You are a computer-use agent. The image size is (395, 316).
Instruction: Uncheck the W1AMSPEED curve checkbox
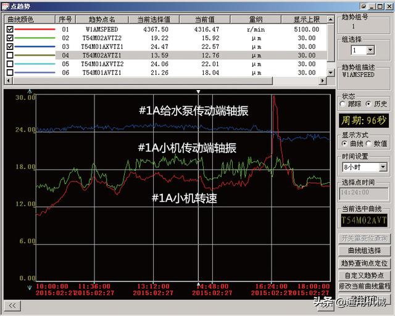click(9, 28)
